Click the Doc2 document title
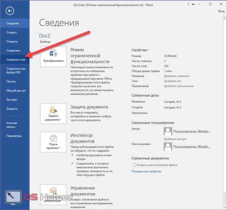 (45, 36)
